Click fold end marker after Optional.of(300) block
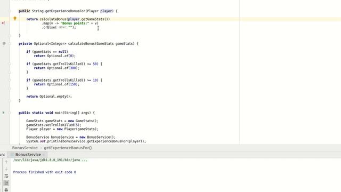This screenshot has height=192, width=341. (x=10, y=72)
